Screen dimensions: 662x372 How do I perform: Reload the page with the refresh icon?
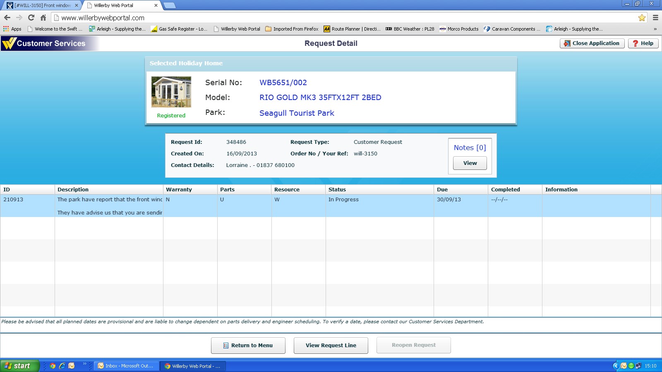[31, 18]
